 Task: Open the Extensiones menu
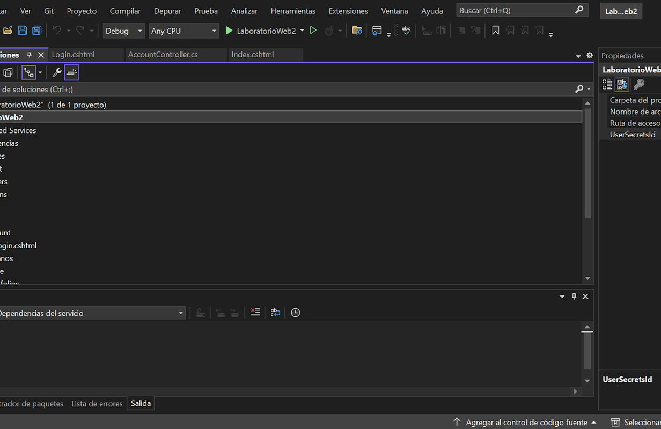point(348,11)
